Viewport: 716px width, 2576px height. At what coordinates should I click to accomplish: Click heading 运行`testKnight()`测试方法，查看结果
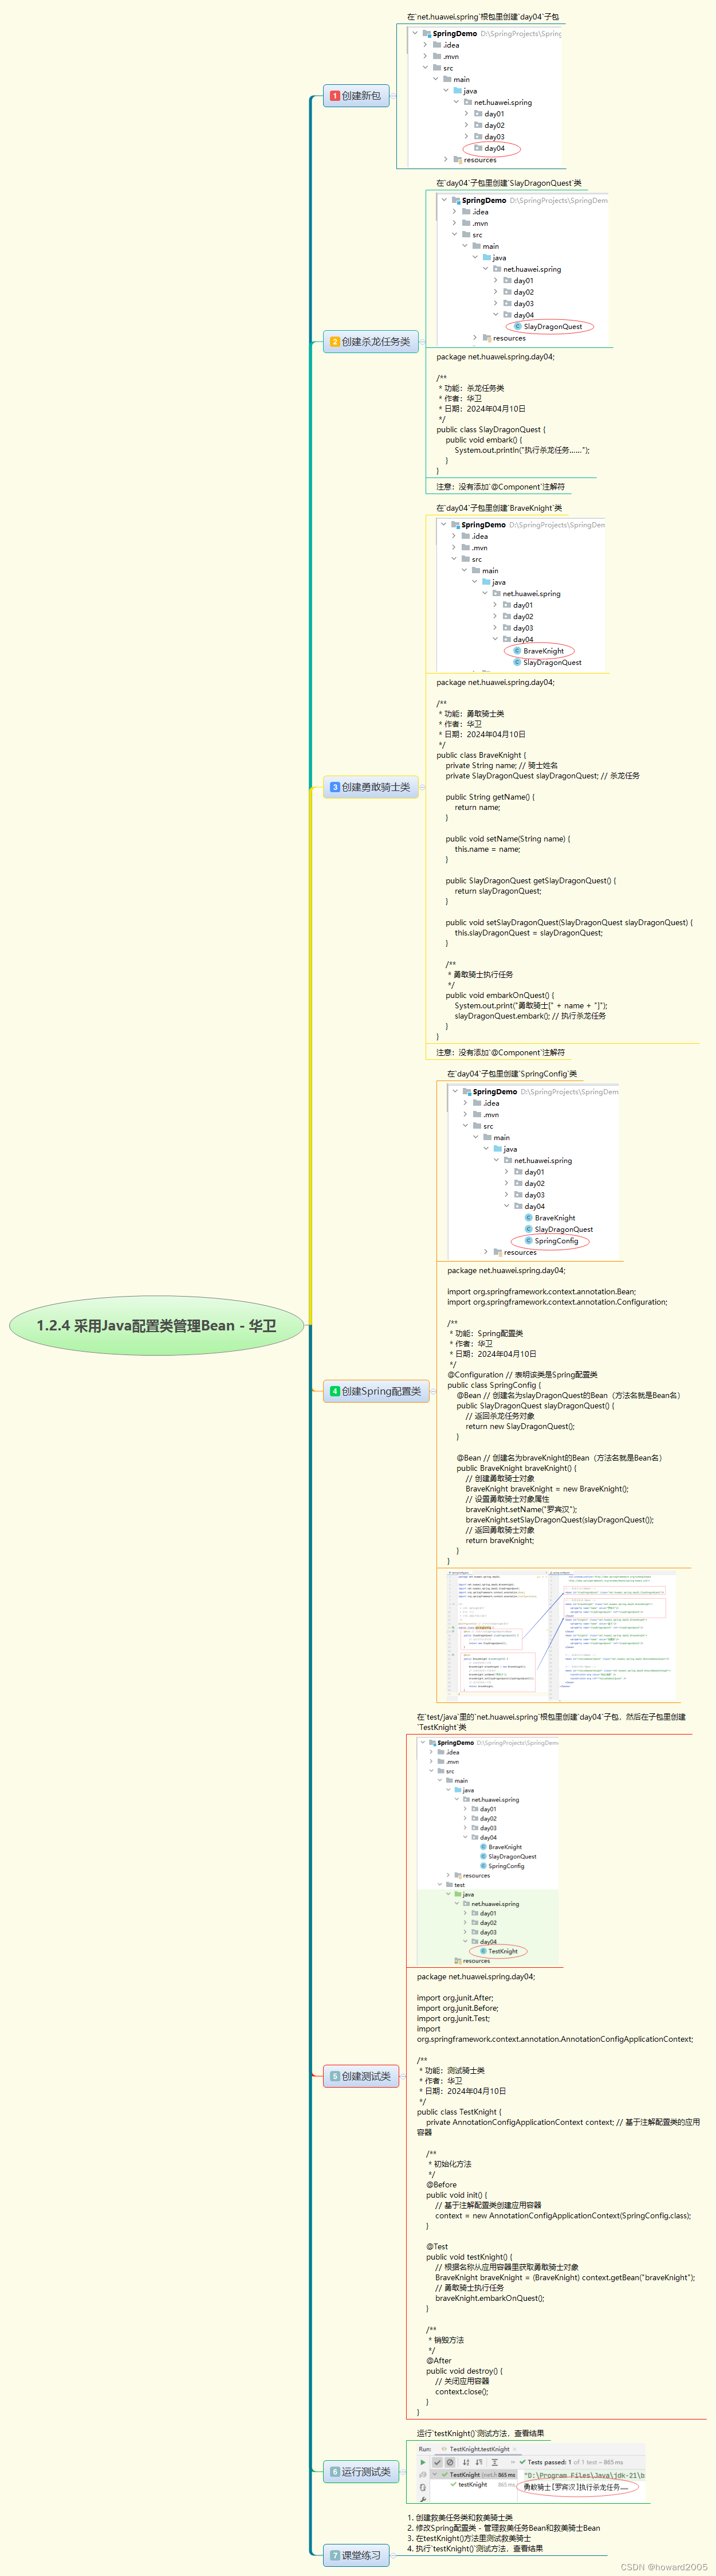click(481, 2434)
